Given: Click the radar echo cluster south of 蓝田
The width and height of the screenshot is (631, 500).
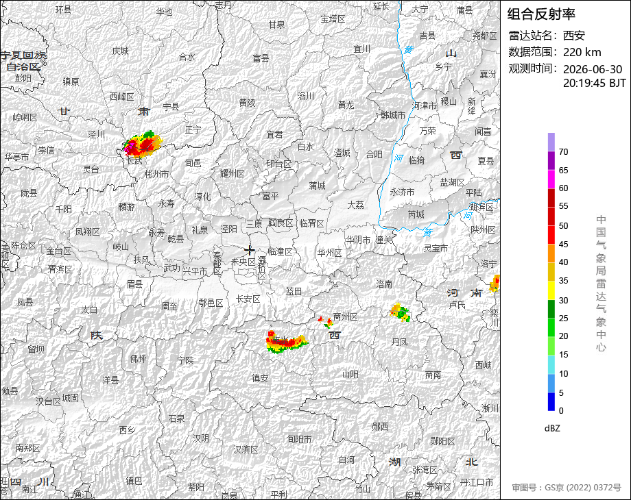Looking at the screenshot, I should (x=287, y=342).
